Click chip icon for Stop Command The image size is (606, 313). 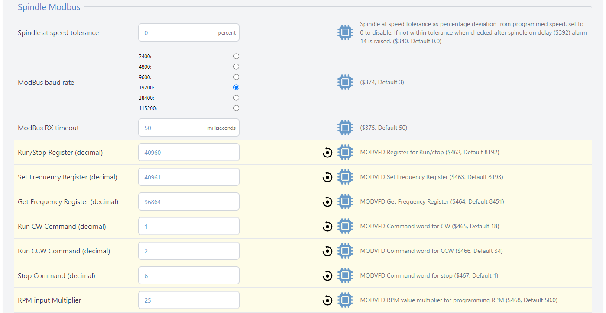pyautogui.click(x=345, y=275)
